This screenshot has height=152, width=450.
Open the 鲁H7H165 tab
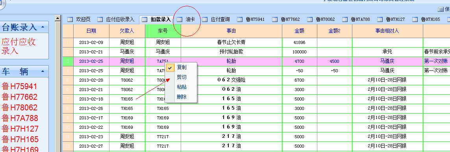[x=430, y=20]
